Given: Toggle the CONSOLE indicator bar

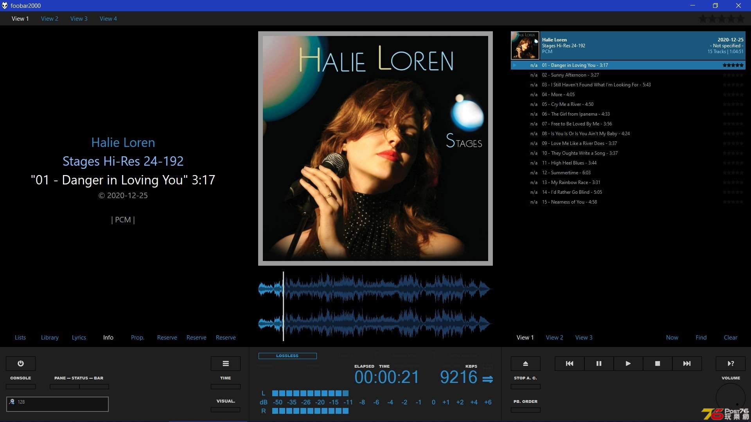Looking at the screenshot, I should point(21,386).
